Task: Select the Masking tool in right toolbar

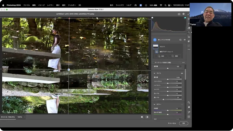Action: (189, 32)
